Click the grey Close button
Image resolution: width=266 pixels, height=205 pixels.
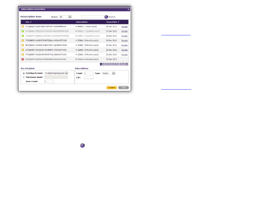point(124,88)
